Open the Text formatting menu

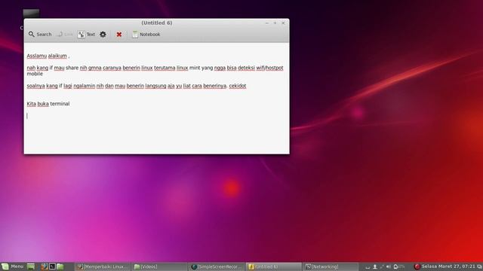[86, 35]
